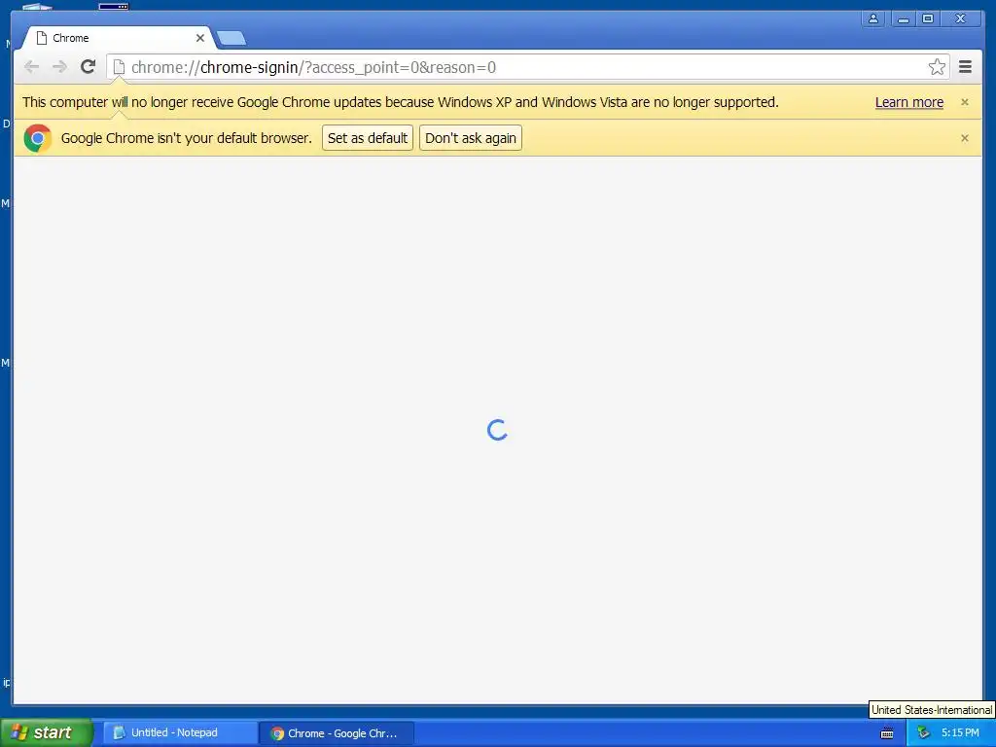The image size is (996, 747).
Task: Bookmark this page with the star icon
Action: click(x=937, y=67)
